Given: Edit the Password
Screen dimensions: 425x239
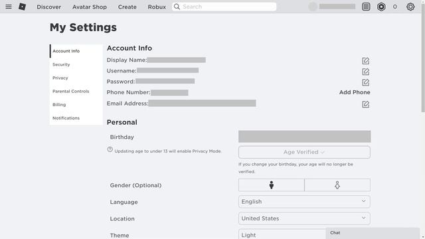Looking at the screenshot, I should coord(366,82).
